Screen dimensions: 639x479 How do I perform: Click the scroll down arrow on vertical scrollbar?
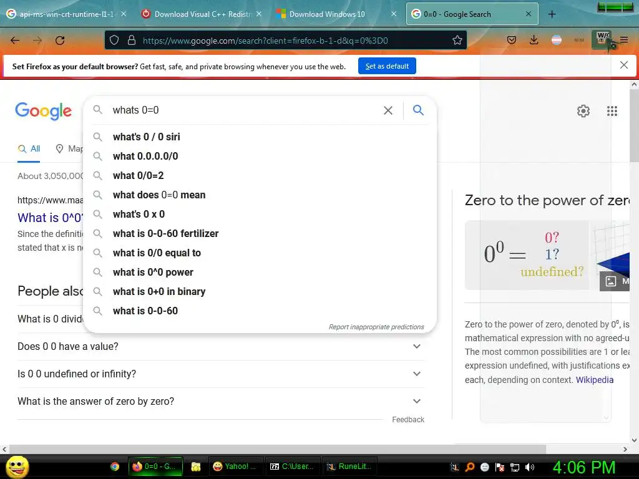[634, 440]
